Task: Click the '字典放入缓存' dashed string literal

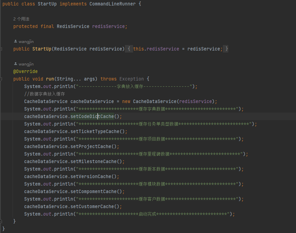Action: click(134, 87)
